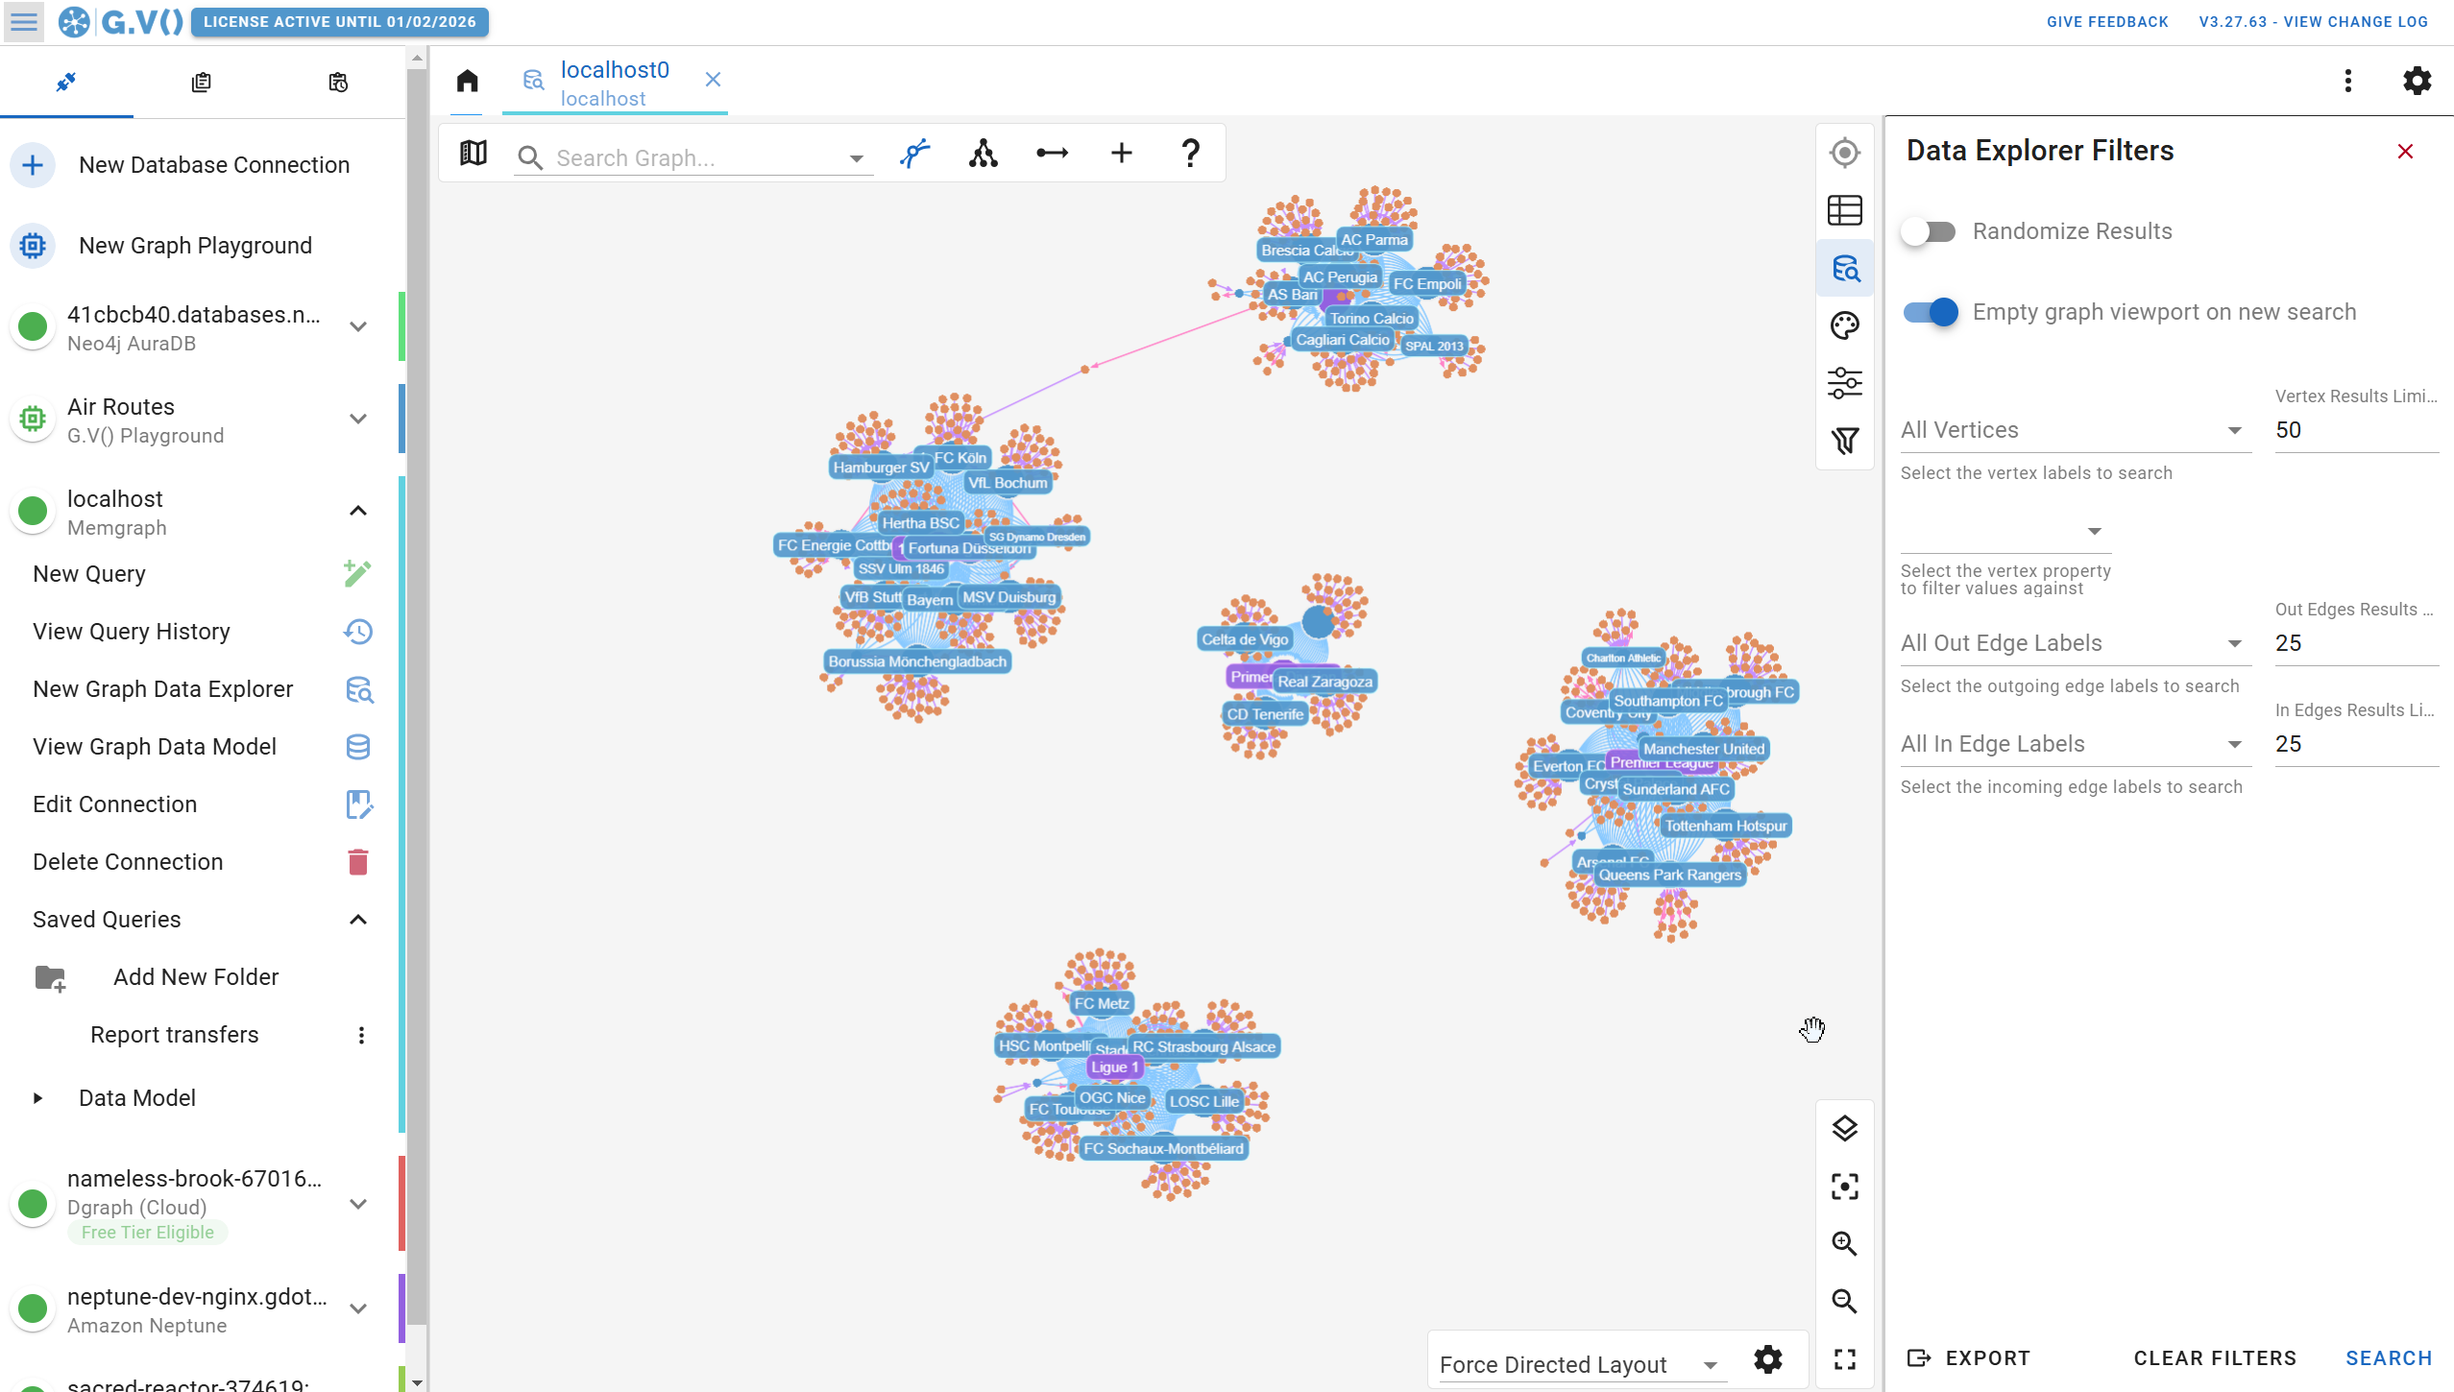Click the zoom in magnifier icon
2454x1392 pixels.
click(x=1844, y=1243)
